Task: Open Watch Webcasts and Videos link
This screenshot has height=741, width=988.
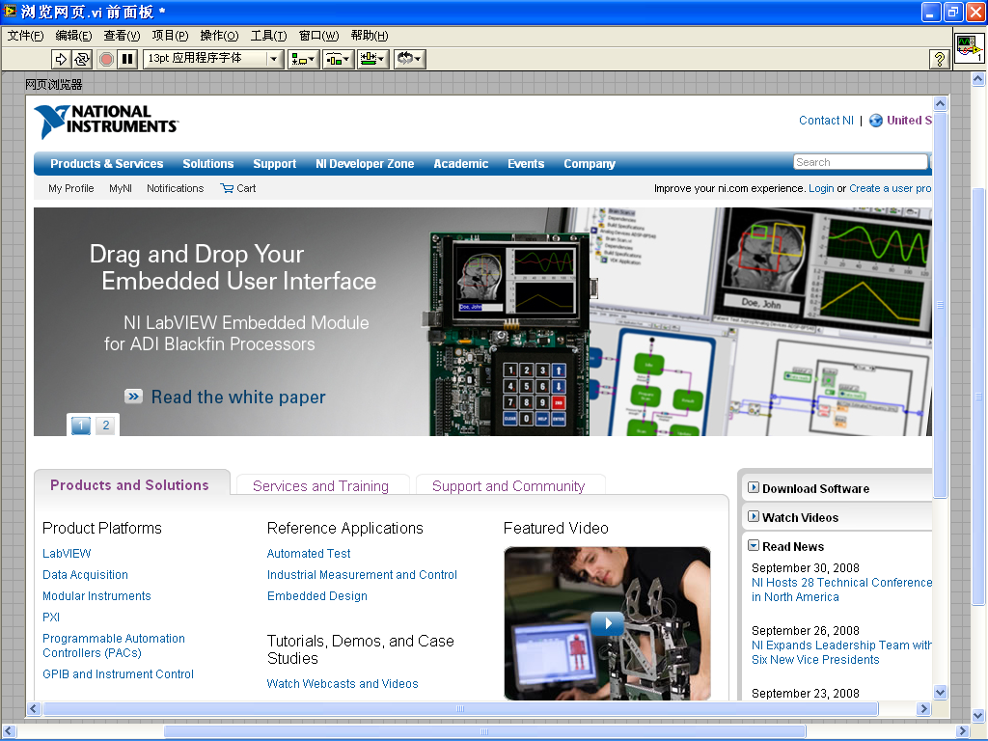Action: click(x=343, y=684)
